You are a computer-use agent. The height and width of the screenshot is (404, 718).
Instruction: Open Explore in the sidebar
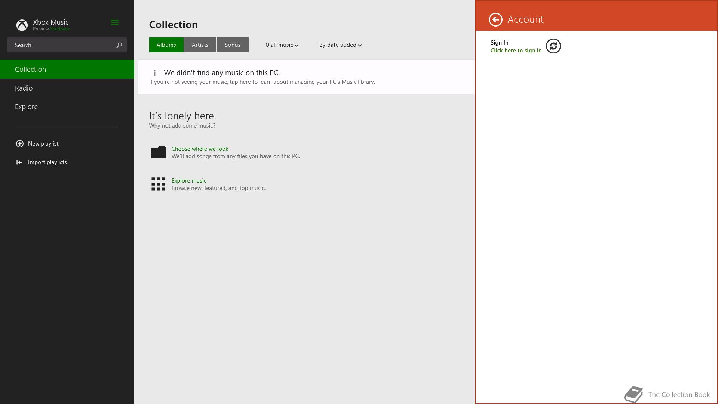click(67, 107)
